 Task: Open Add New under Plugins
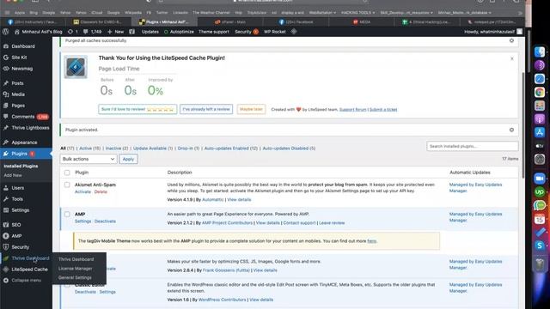coord(13,175)
